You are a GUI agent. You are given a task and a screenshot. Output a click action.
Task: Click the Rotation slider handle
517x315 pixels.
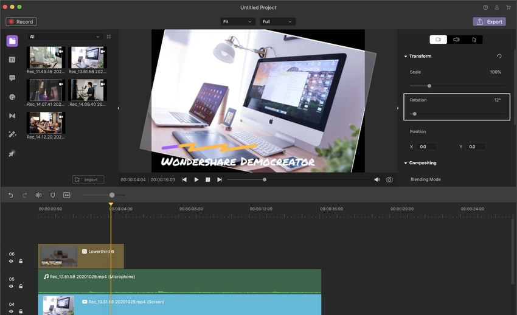click(414, 114)
